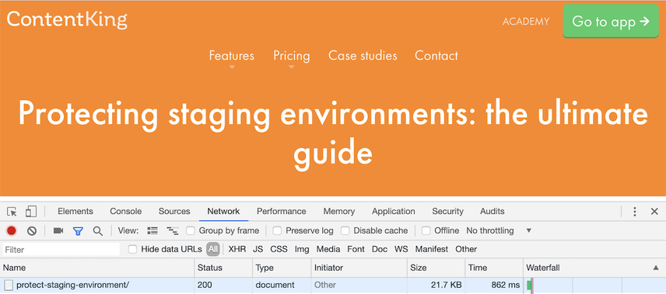Viewport: 666px width, 294px height.
Task: Toggle the blue filter funnel icon
Action: [x=78, y=231]
